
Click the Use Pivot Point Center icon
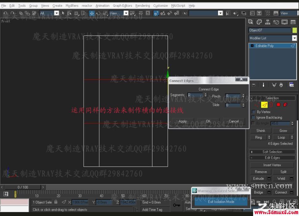(x=132, y=13)
